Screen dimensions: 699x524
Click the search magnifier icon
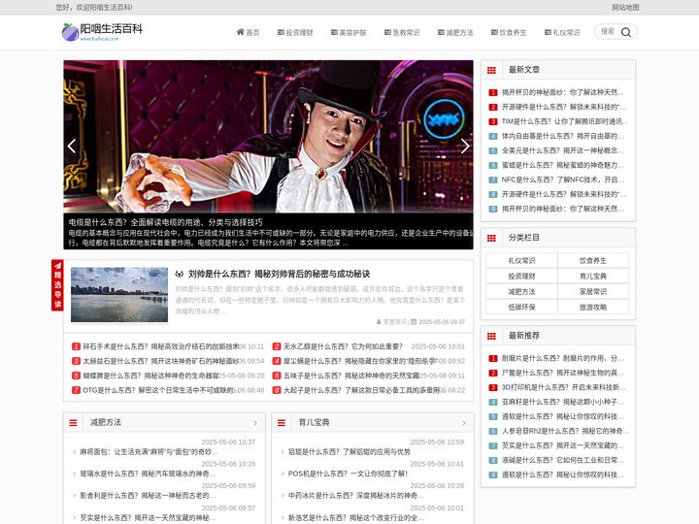[626, 32]
